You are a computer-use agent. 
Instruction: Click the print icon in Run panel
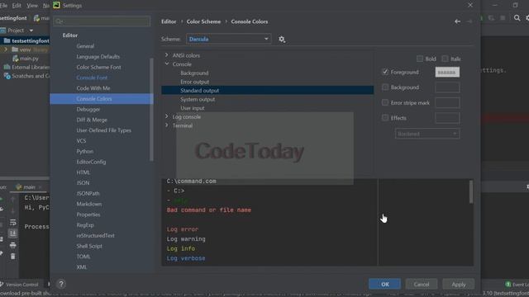13,245
